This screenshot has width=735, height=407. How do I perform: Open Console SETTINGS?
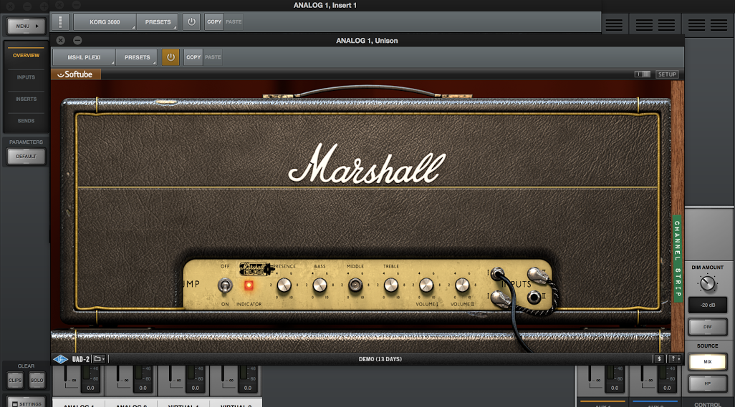click(27, 403)
